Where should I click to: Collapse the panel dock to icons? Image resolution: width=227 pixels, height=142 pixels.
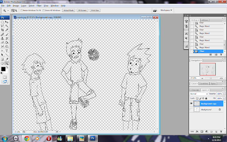tap(225, 15)
